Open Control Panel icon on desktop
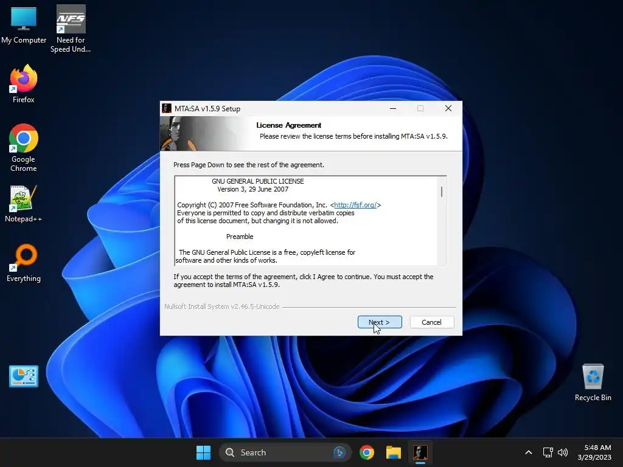Image resolution: width=623 pixels, height=467 pixels. point(24,376)
